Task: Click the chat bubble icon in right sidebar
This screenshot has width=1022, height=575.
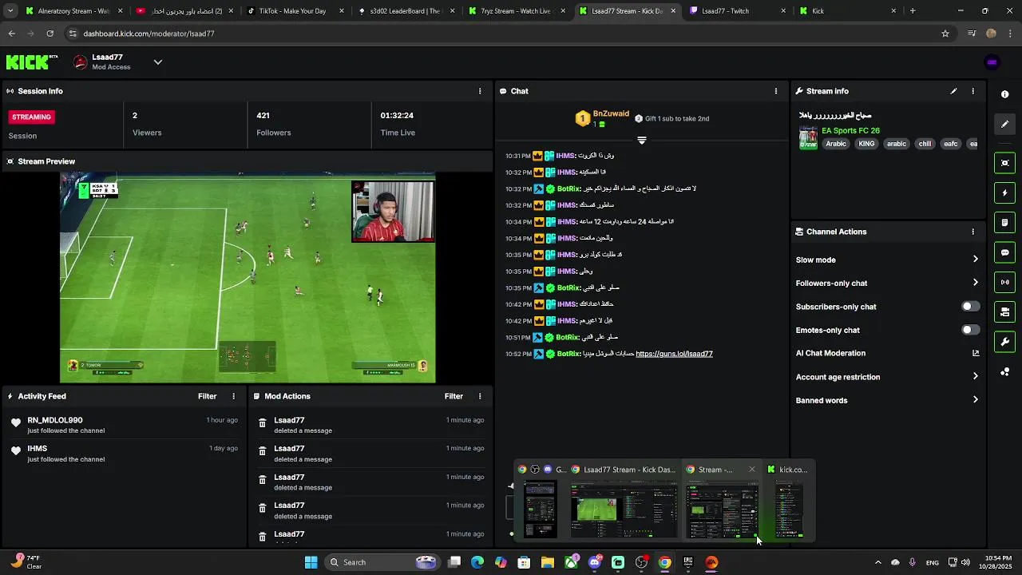Action: point(1004,252)
